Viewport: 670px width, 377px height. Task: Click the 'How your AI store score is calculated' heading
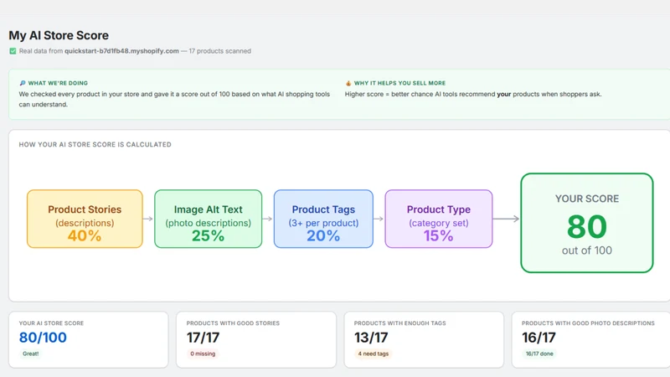tap(95, 144)
